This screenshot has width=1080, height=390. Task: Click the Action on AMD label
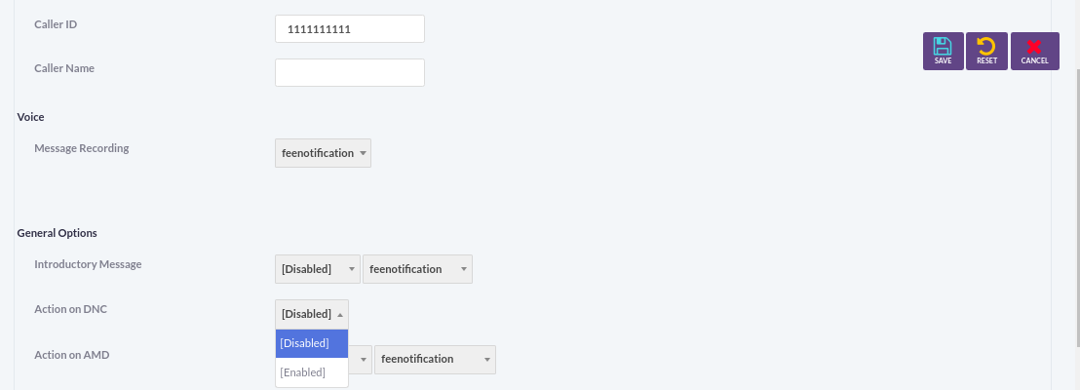pos(71,355)
